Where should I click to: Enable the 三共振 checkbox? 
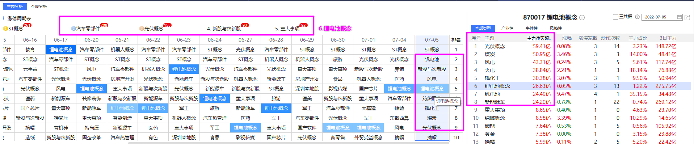[x=615, y=17]
